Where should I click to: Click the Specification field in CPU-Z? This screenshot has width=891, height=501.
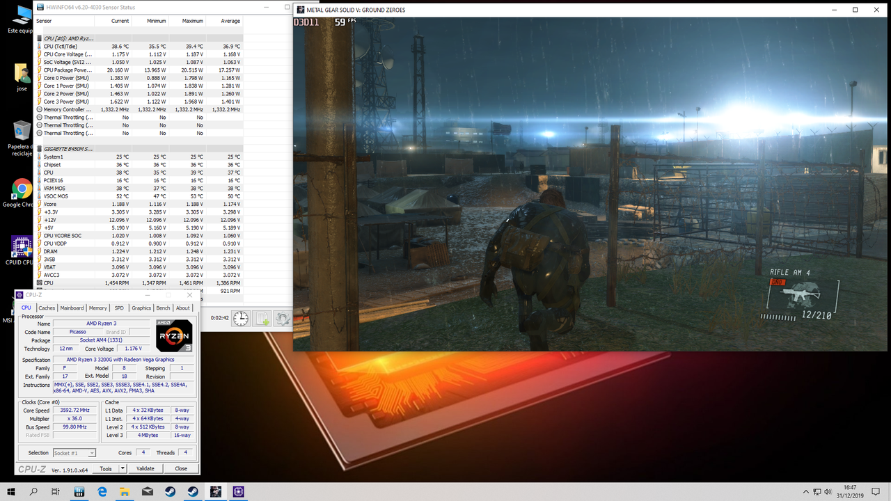123,360
